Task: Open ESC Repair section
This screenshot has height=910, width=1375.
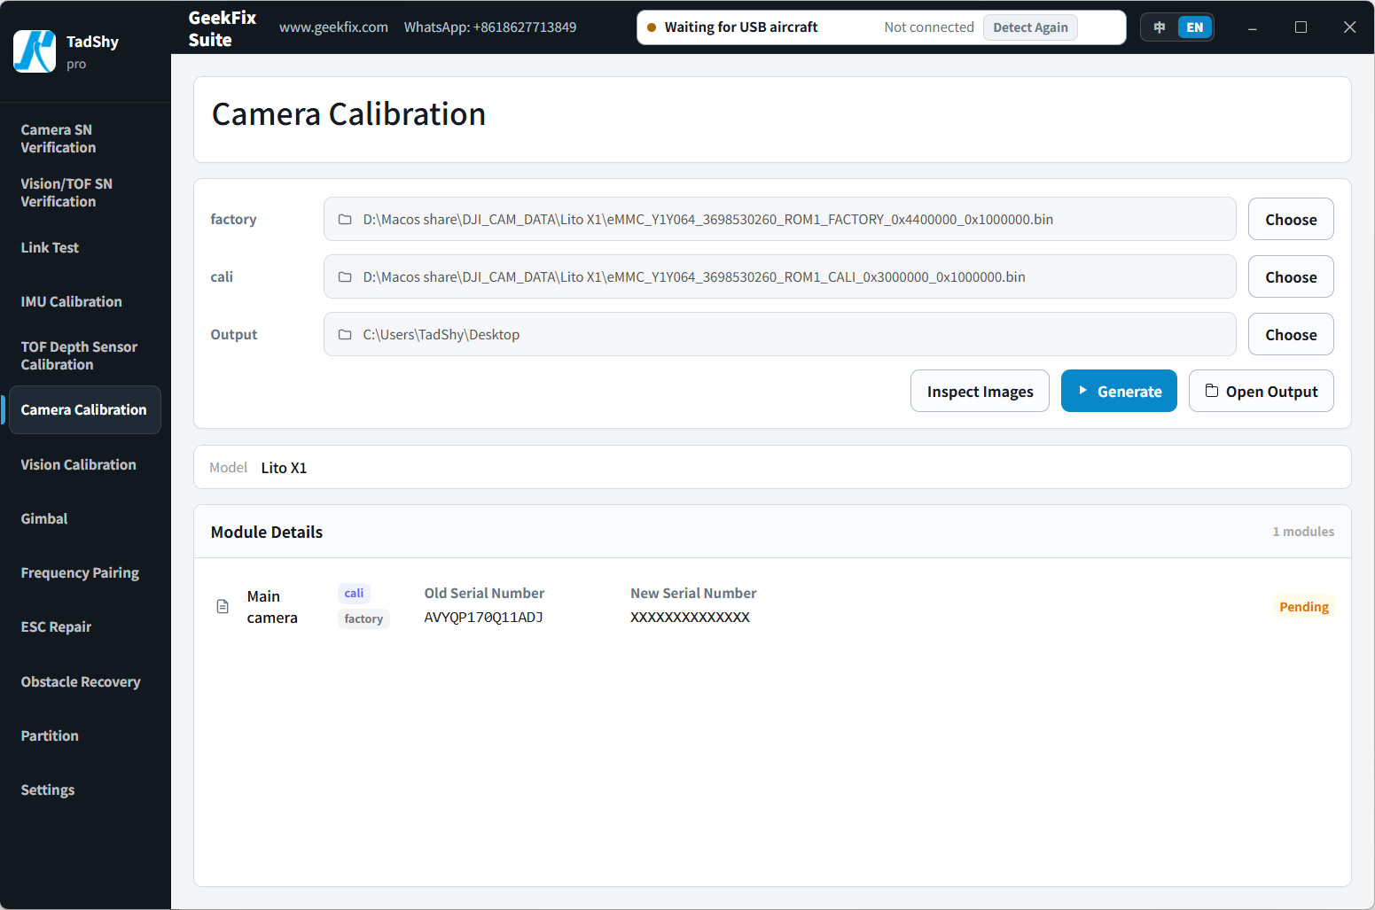Action: tap(85, 627)
